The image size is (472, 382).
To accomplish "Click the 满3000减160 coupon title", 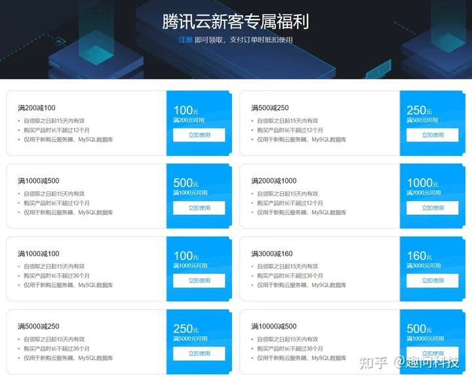I will (272, 254).
